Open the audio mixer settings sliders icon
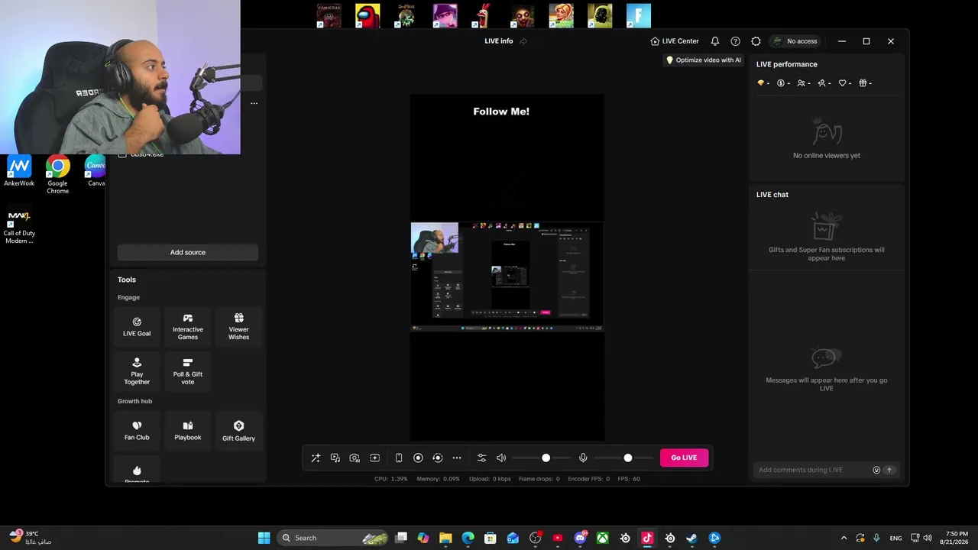 (x=481, y=458)
